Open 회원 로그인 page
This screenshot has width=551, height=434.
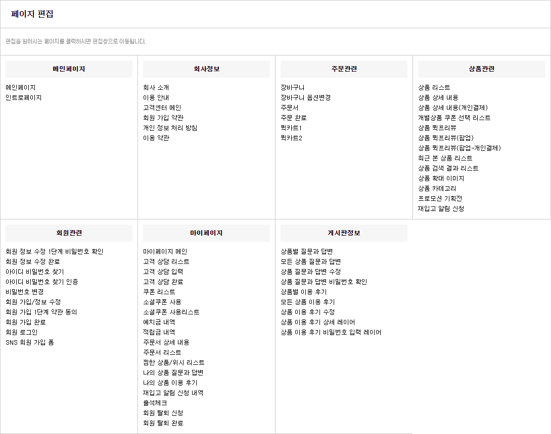coord(22,332)
